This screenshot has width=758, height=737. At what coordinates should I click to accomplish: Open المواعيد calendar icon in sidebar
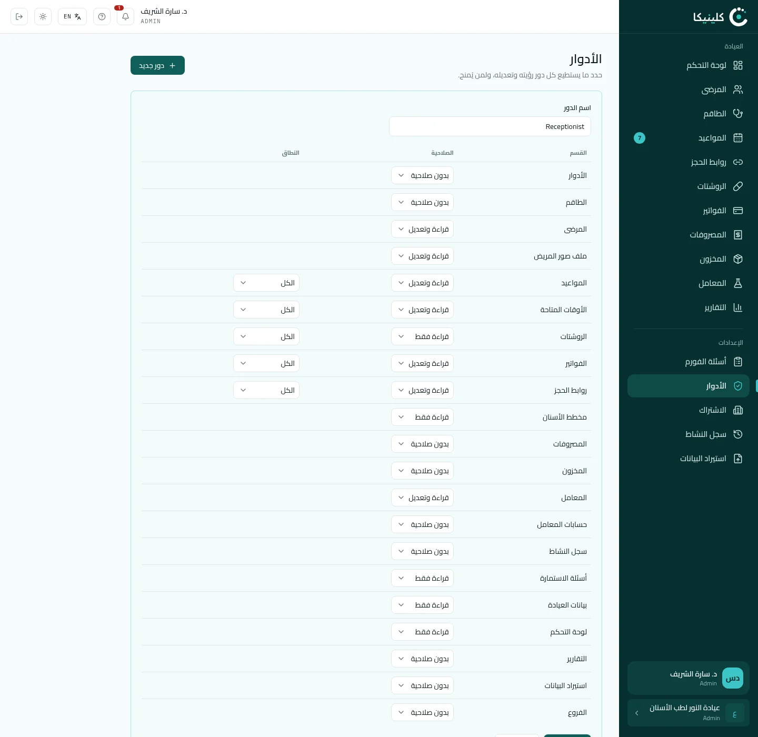click(738, 138)
